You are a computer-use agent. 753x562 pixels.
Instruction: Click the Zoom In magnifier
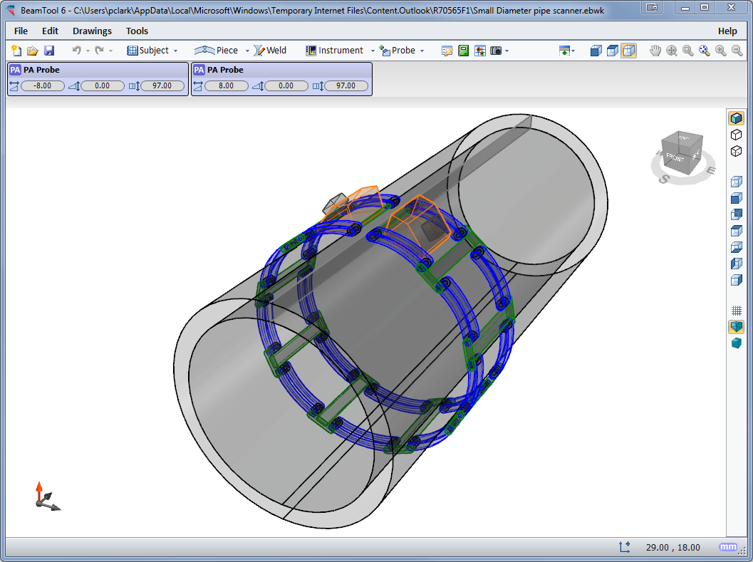pyautogui.click(x=721, y=51)
